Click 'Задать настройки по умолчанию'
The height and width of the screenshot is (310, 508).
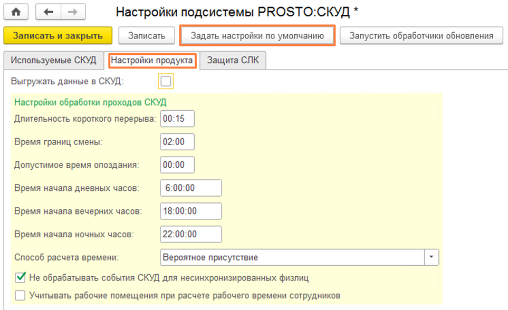[258, 36]
